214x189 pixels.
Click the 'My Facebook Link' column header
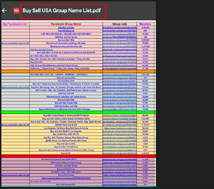coord(14,24)
